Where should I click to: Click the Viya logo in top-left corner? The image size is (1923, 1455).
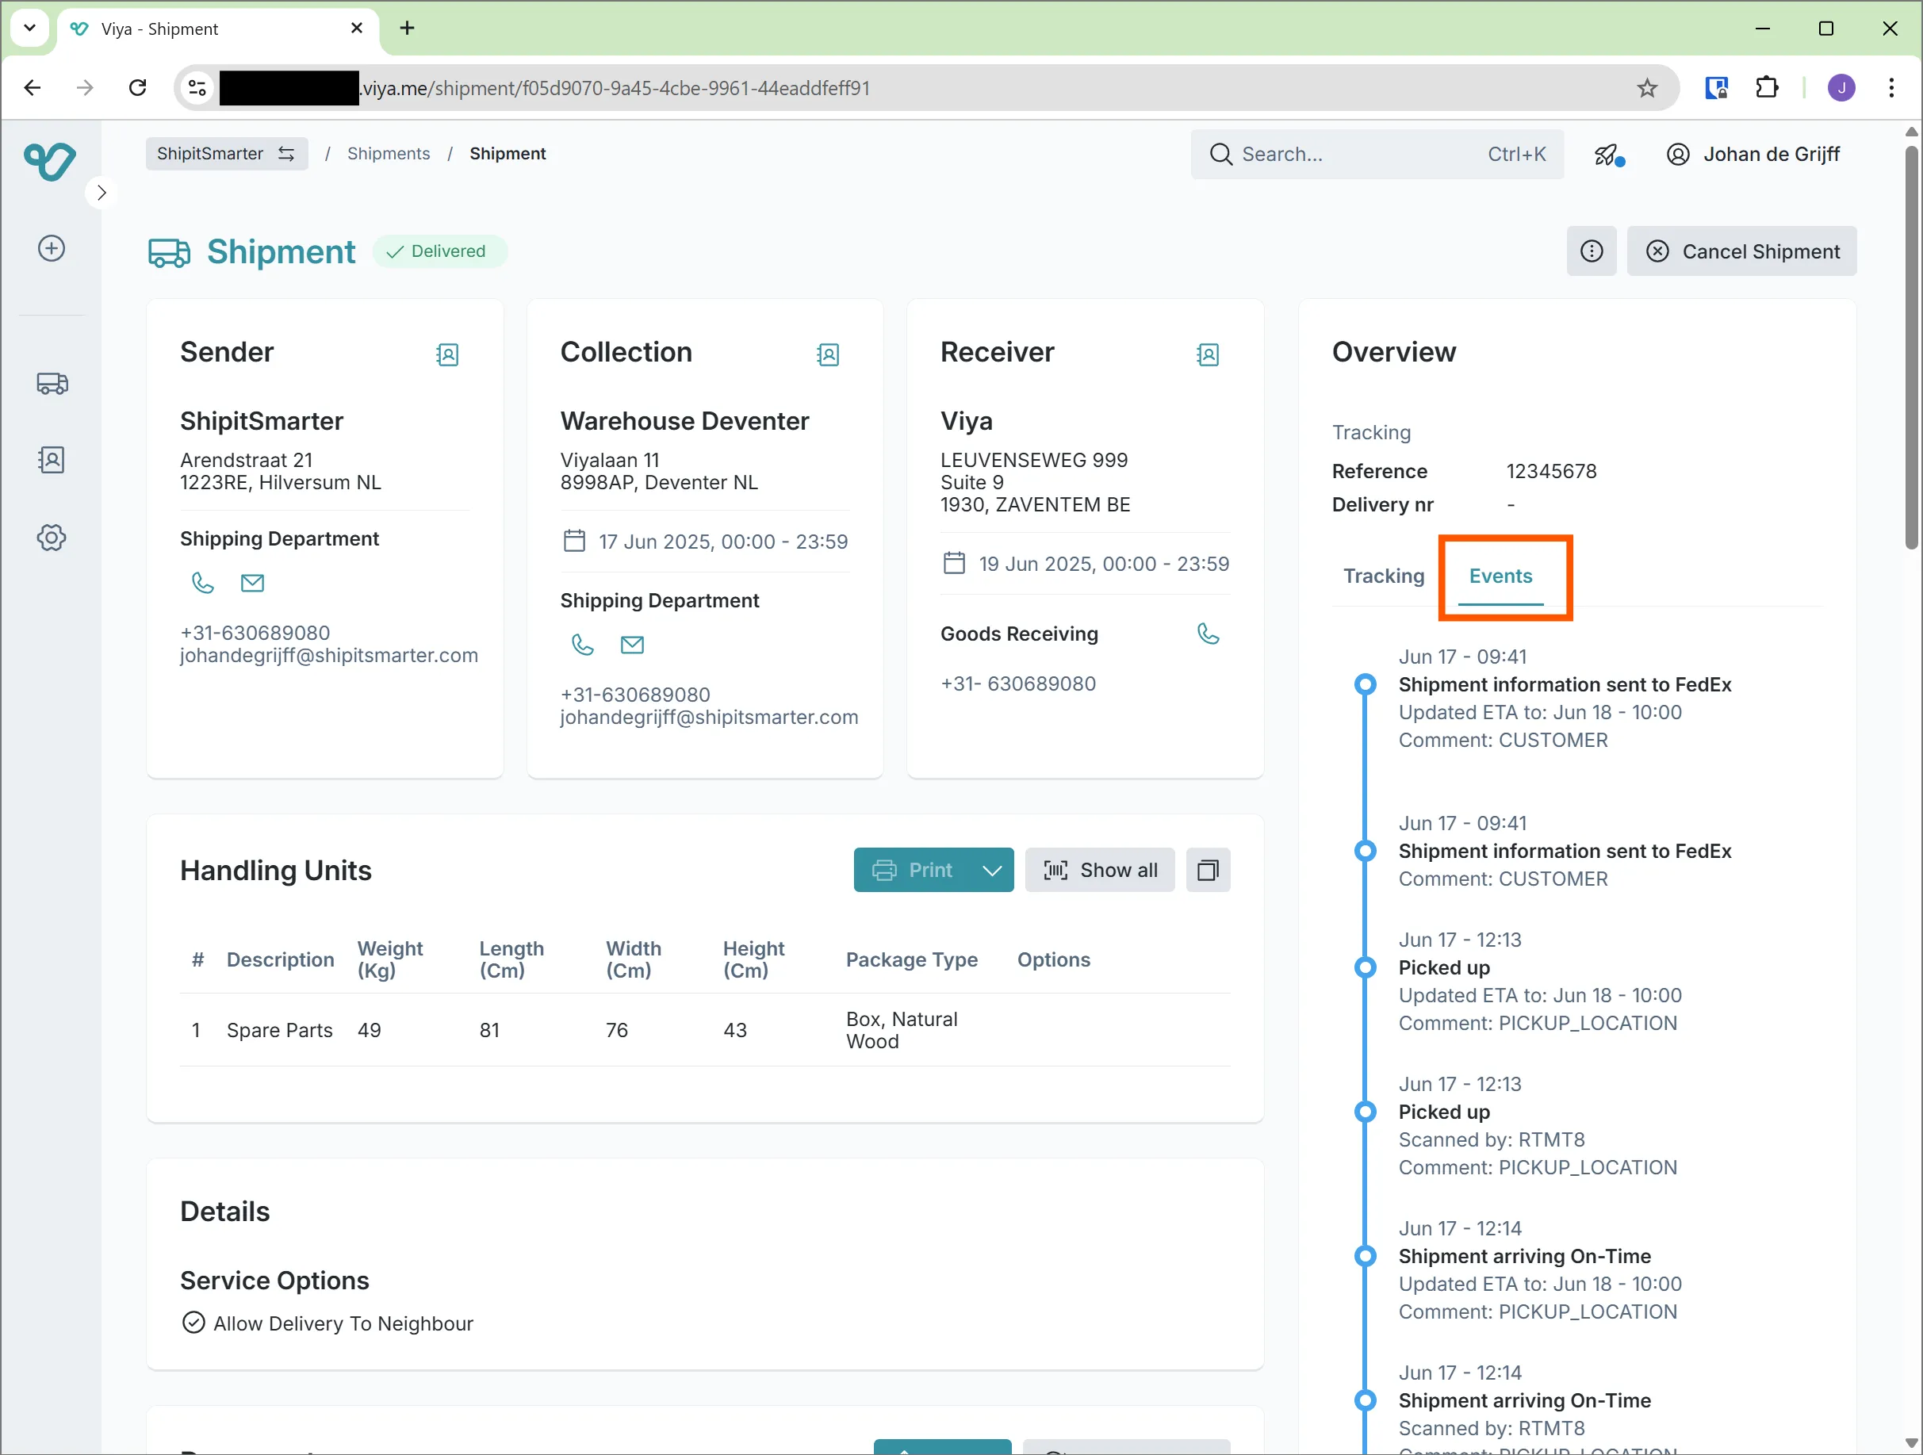pyautogui.click(x=49, y=162)
